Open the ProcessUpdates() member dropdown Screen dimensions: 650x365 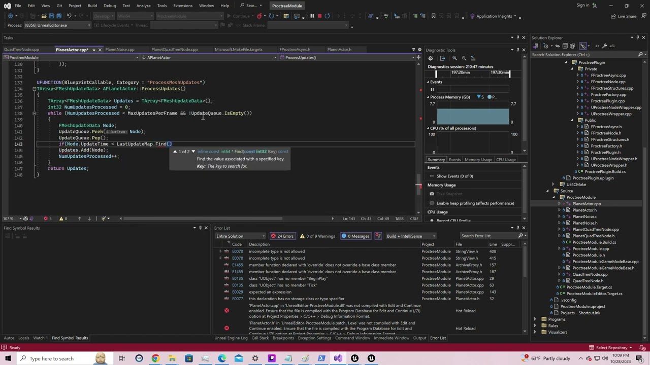346,57
